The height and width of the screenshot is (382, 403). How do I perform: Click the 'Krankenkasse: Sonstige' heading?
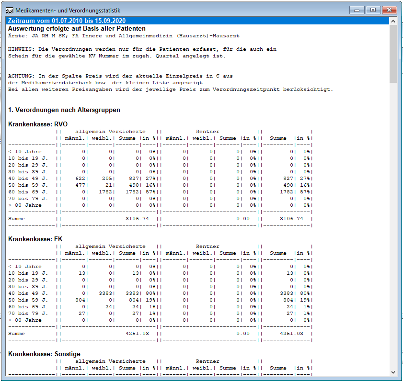point(44,354)
